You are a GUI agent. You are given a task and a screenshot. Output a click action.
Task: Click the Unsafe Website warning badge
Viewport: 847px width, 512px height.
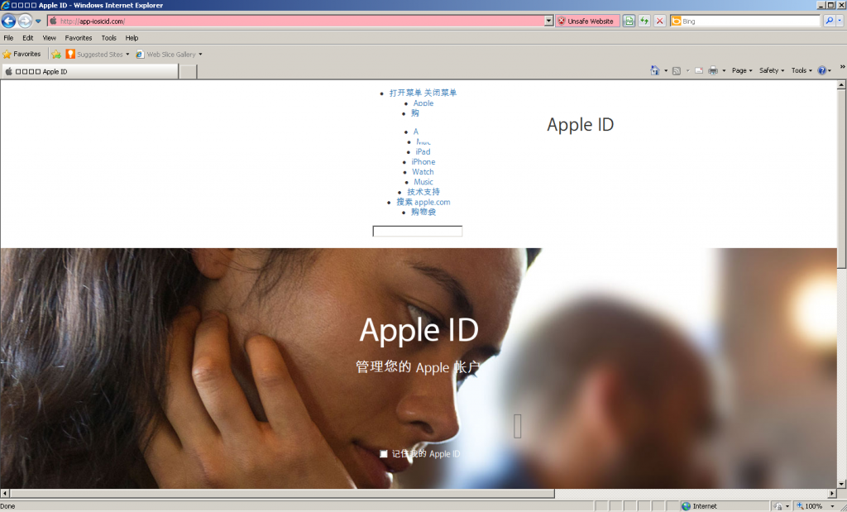coord(587,21)
